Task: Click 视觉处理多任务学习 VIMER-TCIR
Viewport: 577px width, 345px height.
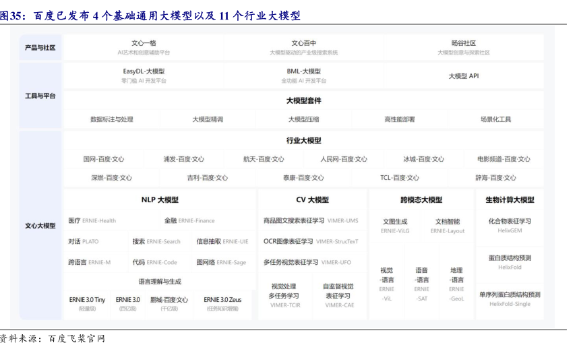Action: [284, 295]
